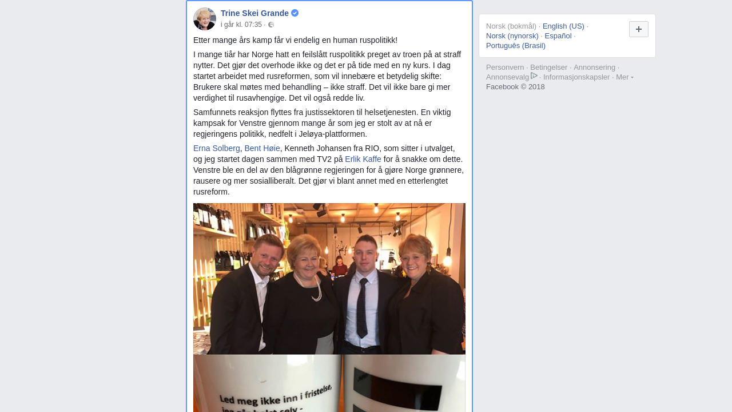Open the Annonsering footer link

pos(595,68)
